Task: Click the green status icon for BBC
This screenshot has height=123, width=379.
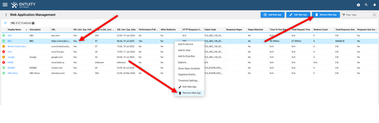Action: (x=4, y=41)
